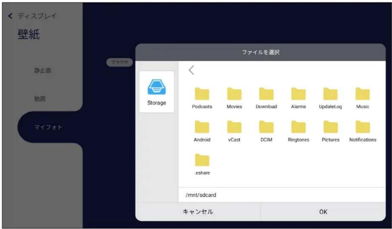Viewport: 392px width, 229px height.
Task: Click the /mnt/sdcard path field
Action: point(282,195)
